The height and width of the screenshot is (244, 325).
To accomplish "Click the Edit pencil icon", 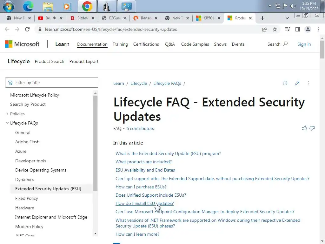I will point(297,83).
